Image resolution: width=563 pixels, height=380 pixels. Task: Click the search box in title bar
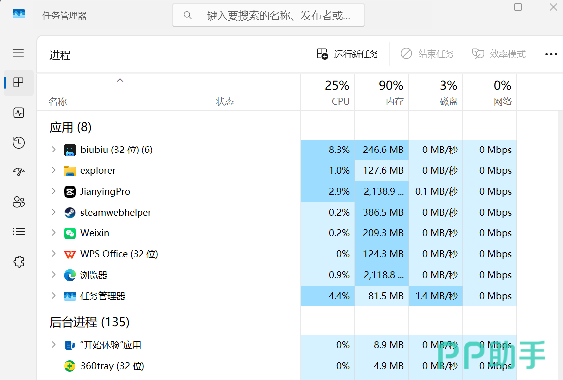click(x=269, y=15)
